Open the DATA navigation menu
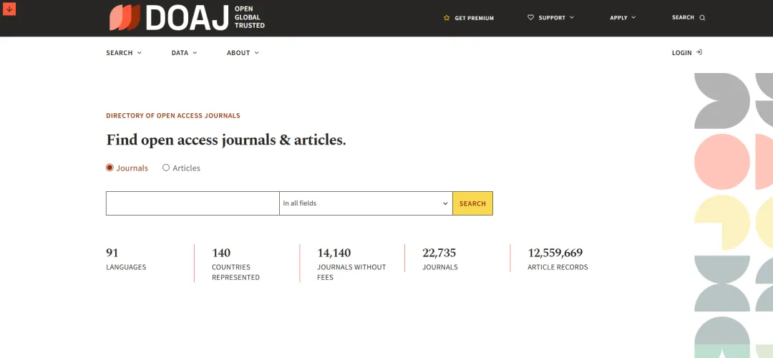The width and height of the screenshot is (773, 358). pos(185,53)
